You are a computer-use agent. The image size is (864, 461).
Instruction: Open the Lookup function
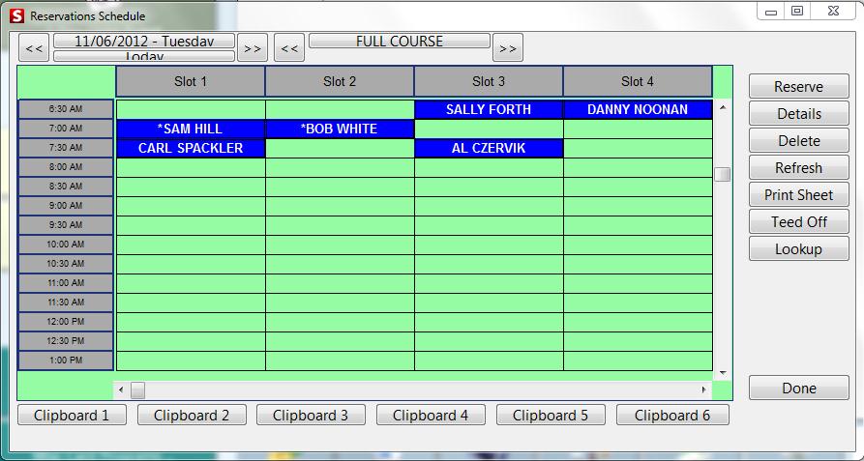click(x=798, y=249)
